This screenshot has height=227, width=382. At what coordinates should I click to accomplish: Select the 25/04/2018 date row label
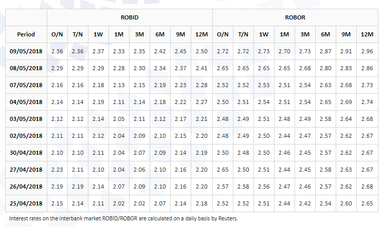pyautogui.click(x=26, y=203)
